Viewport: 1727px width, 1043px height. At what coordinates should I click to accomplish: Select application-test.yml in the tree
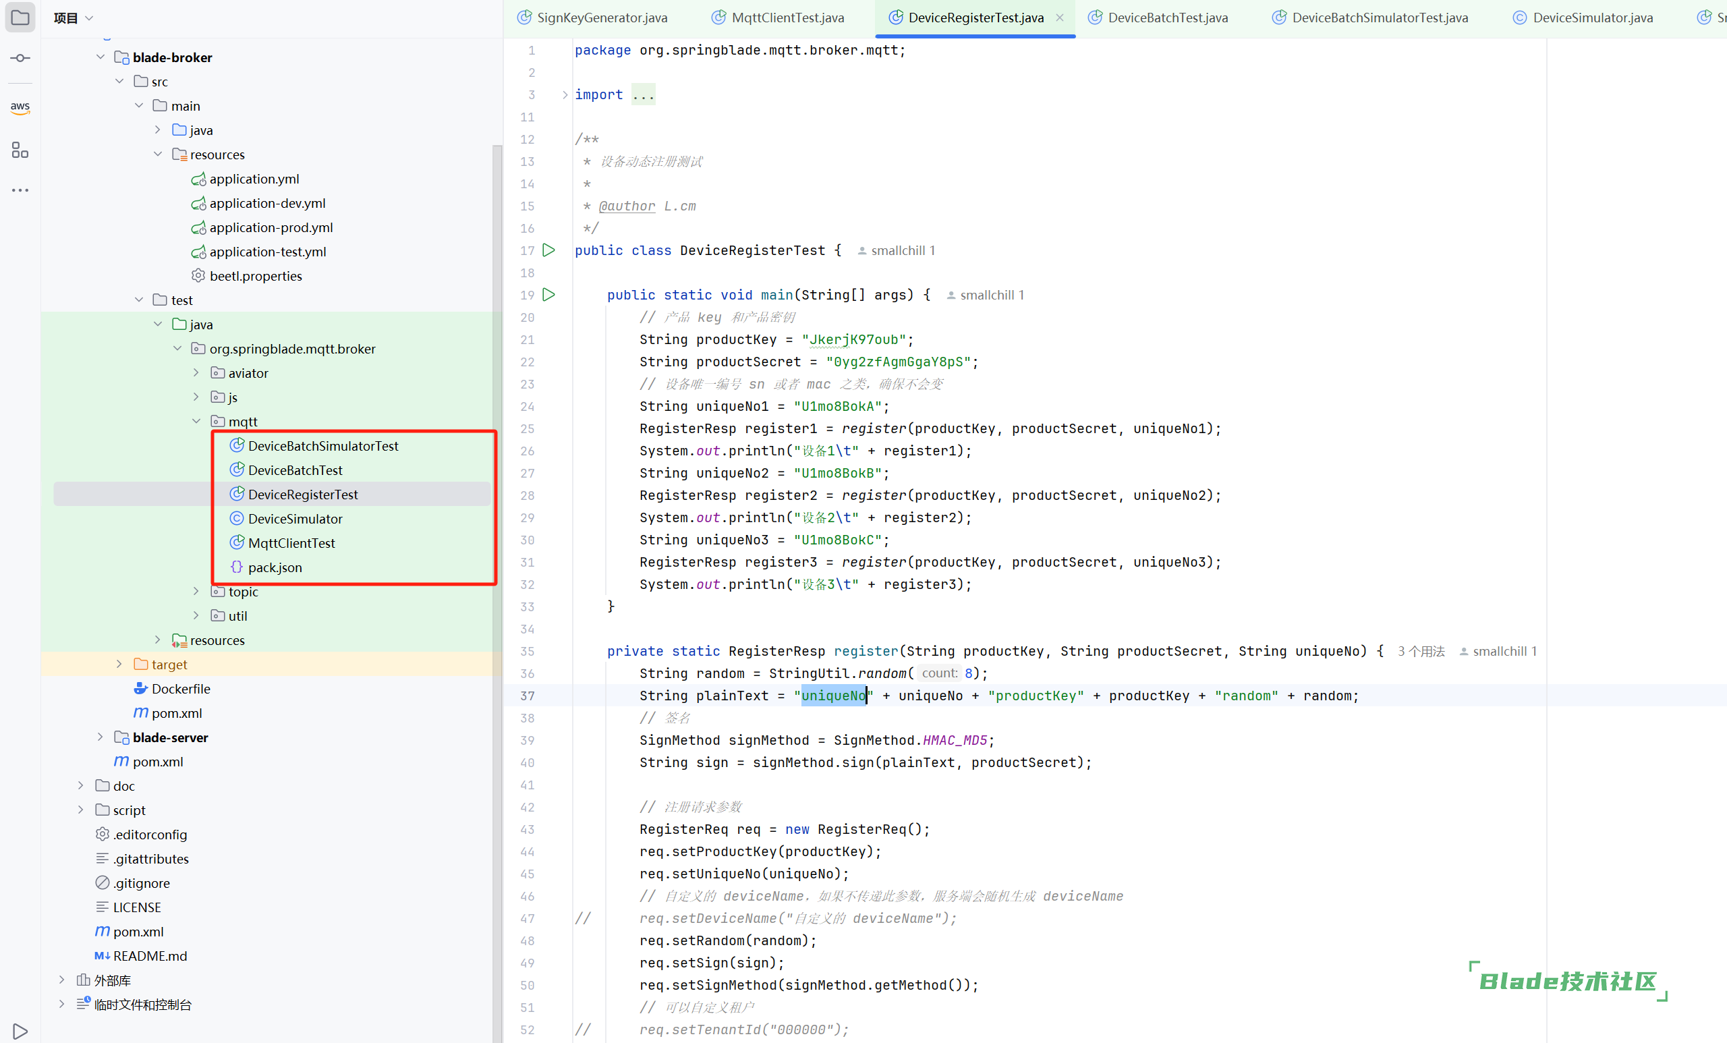(x=268, y=251)
